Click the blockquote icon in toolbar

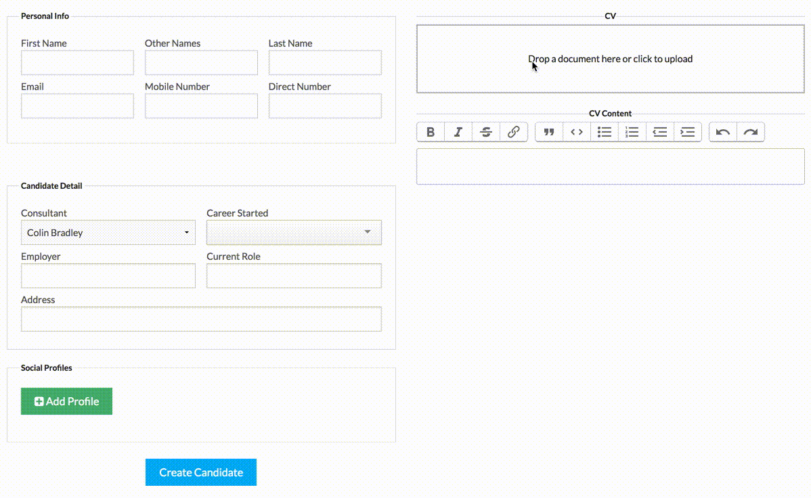(x=549, y=132)
